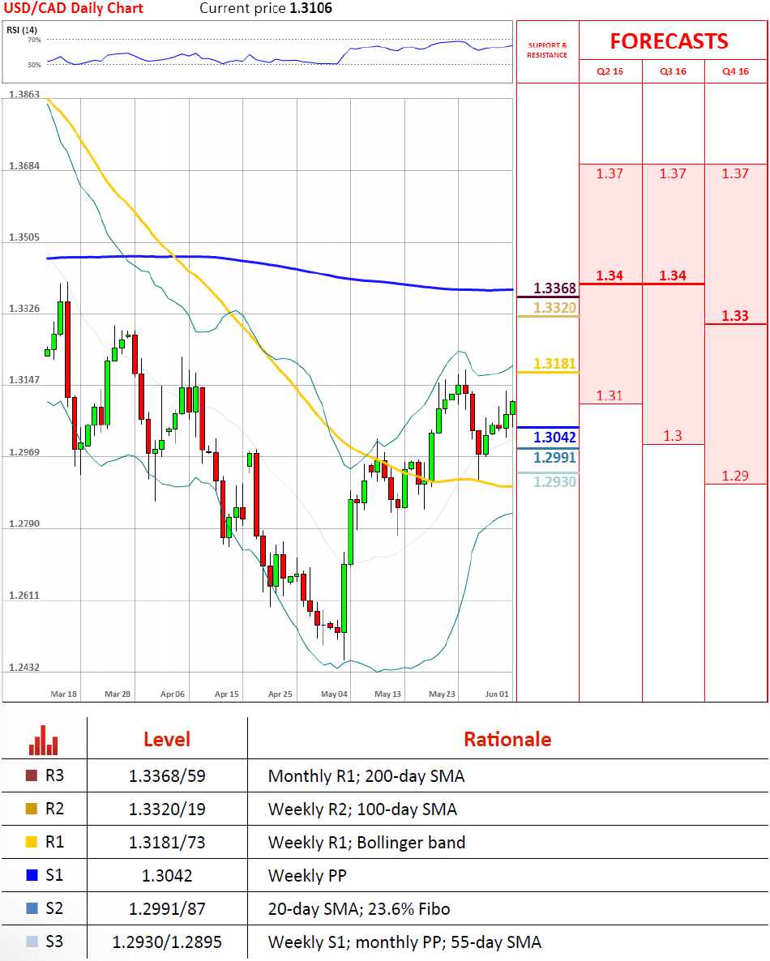Click the red bar chart icon
The width and height of the screenshot is (770, 961).
(x=43, y=741)
